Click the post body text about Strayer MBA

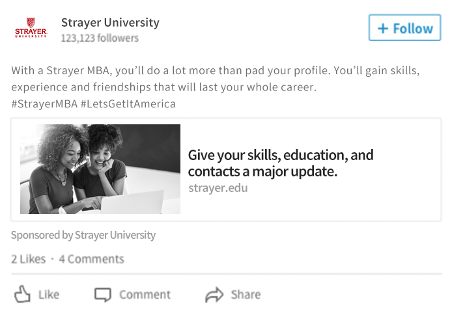pos(216,79)
